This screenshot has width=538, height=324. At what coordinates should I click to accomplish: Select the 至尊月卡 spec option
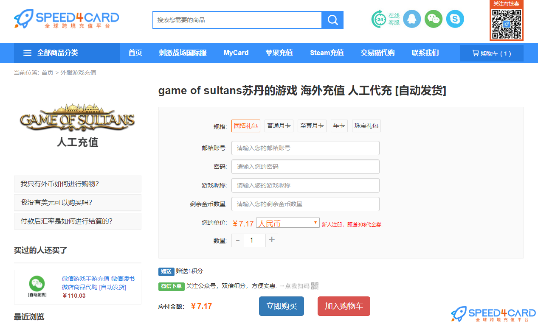[x=312, y=126]
